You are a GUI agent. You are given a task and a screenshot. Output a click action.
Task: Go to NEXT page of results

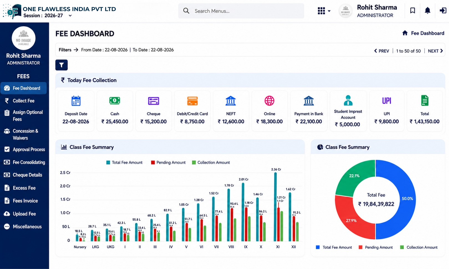pos(435,51)
